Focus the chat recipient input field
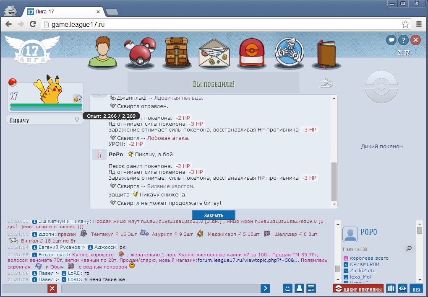Screen dimensions: 428x297 coord(25,289)
